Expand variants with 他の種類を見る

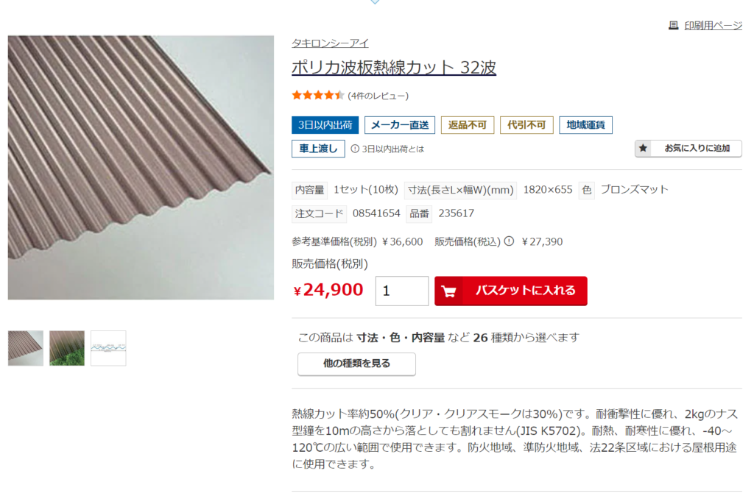[356, 364]
